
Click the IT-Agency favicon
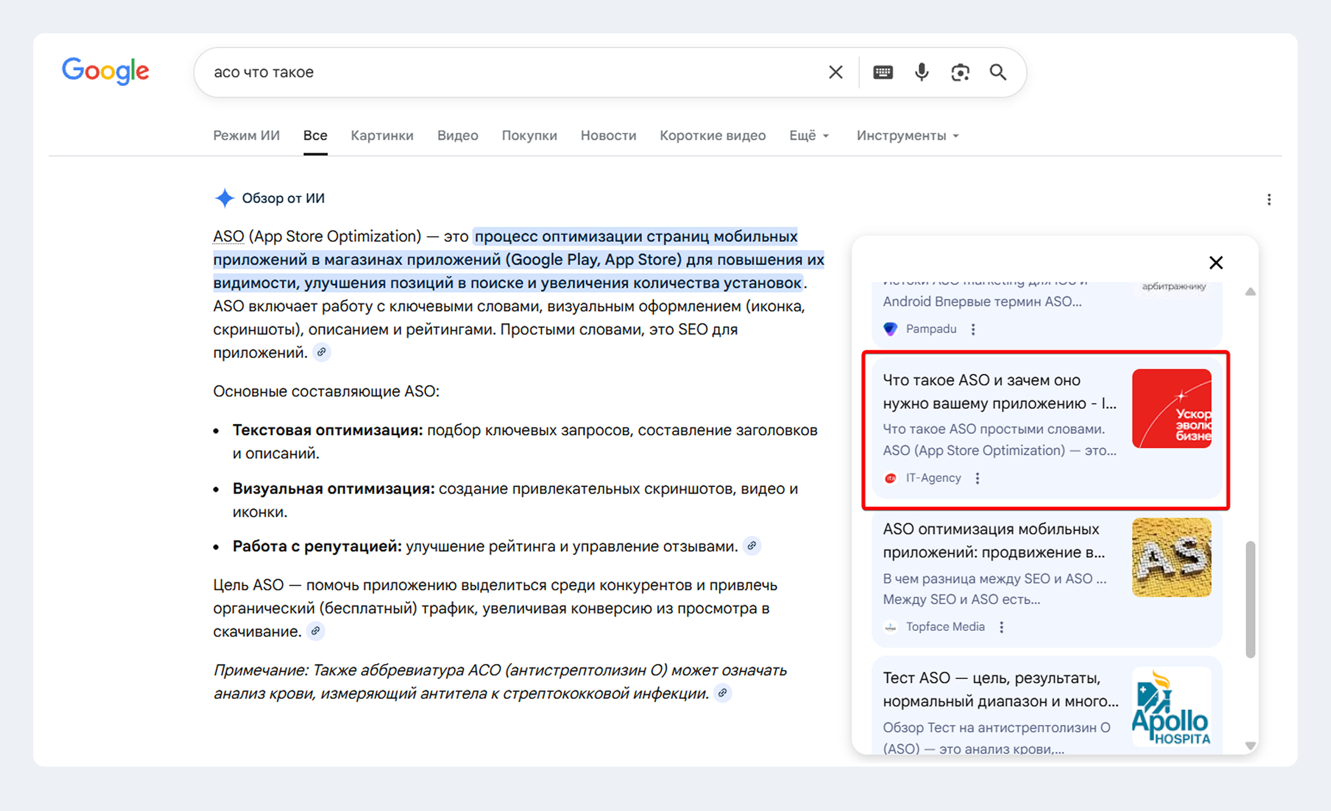(x=891, y=478)
